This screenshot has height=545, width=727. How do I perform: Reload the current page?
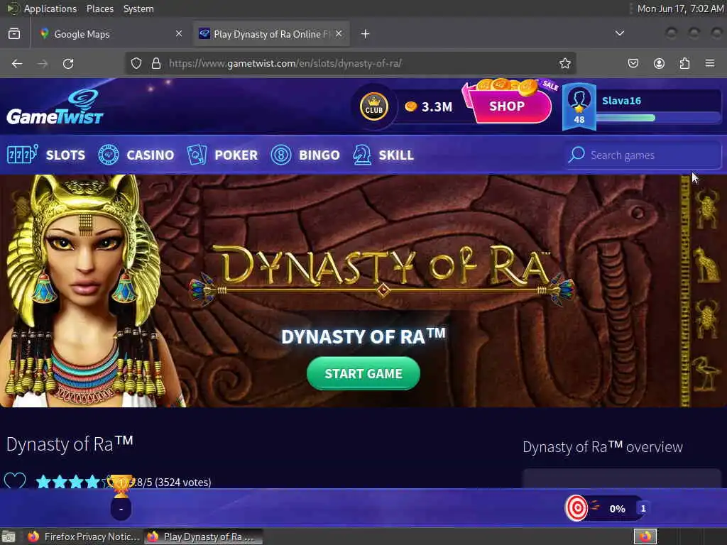tap(68, 63)
